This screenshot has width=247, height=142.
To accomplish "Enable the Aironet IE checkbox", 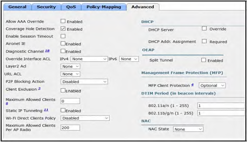I will tap(63, 44).
